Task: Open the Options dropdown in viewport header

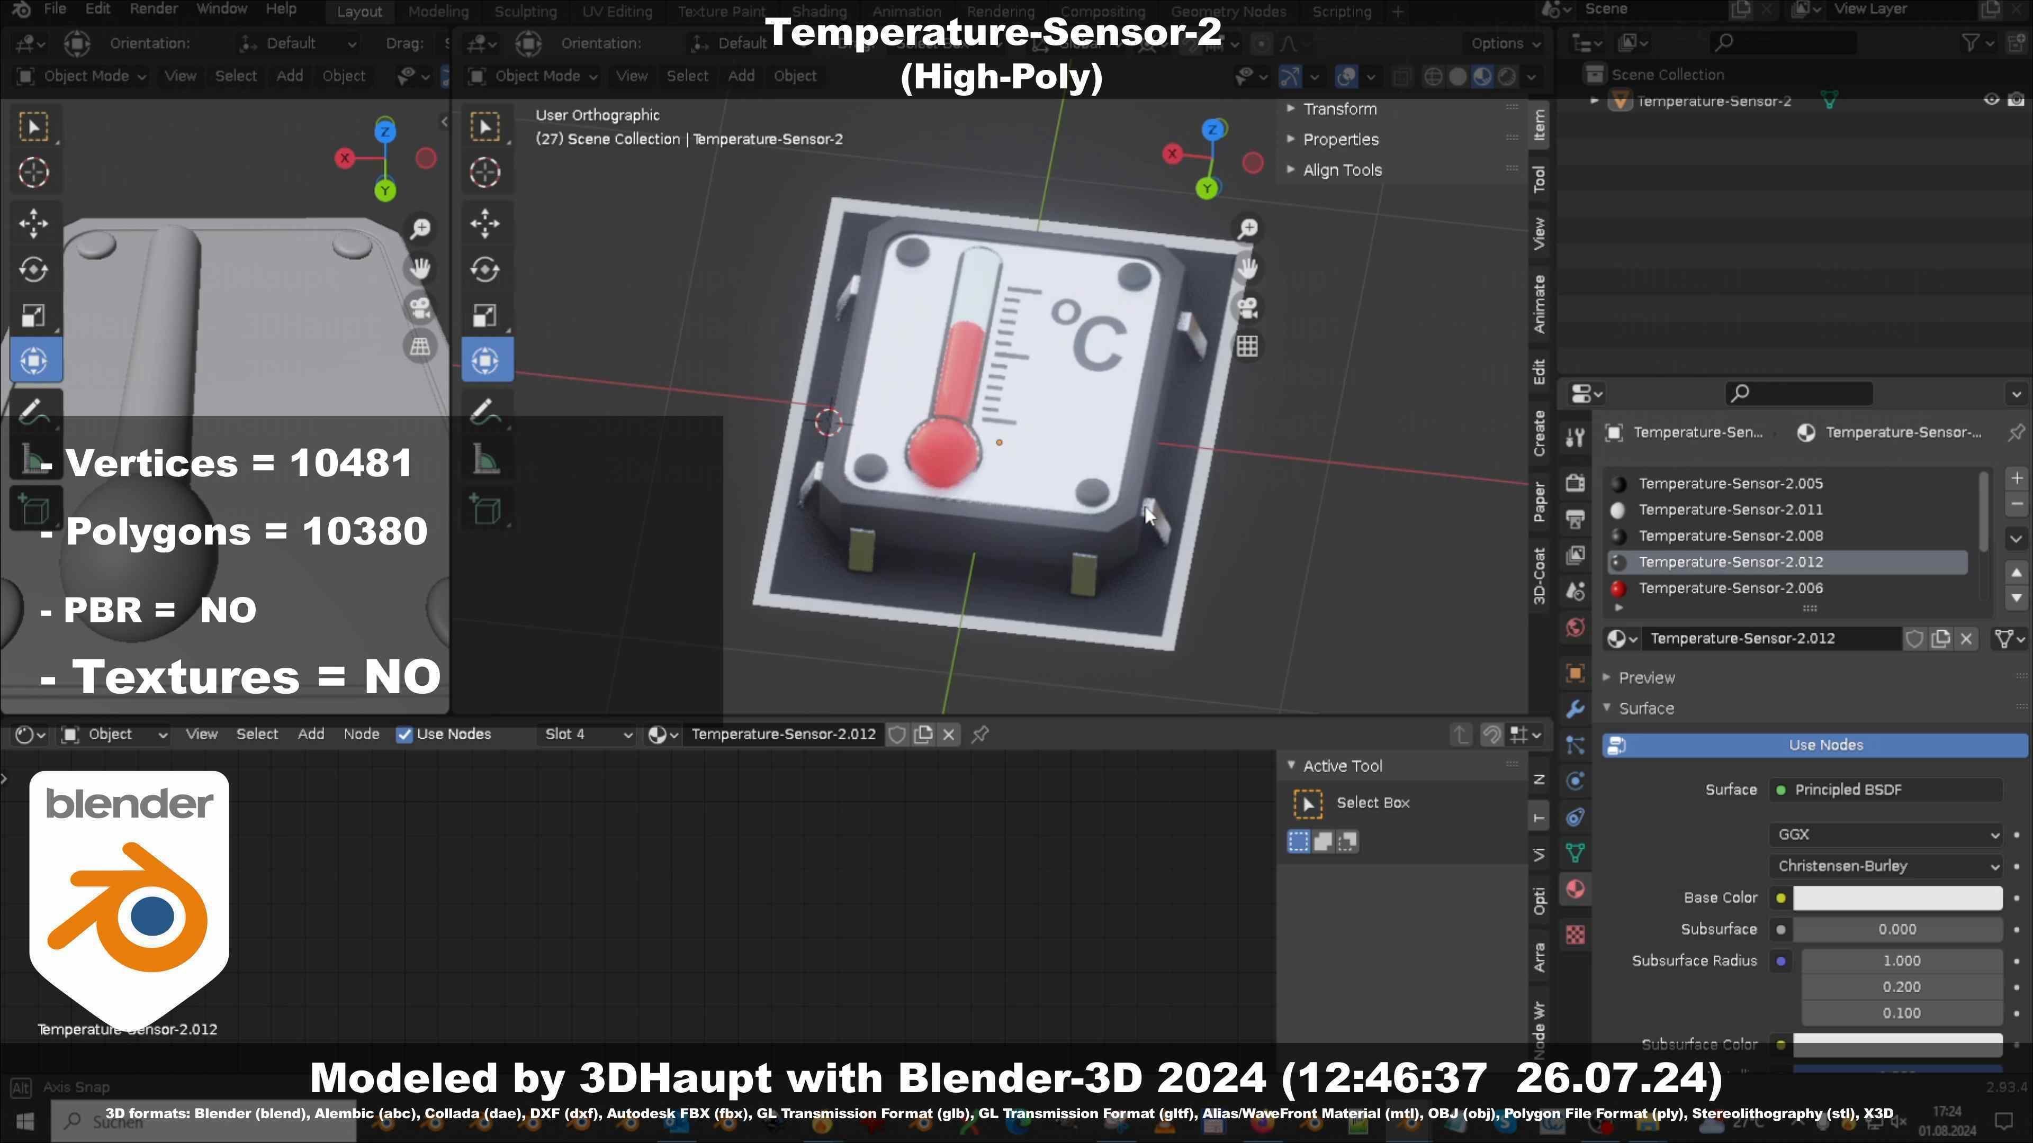Action: coord(1505,43)
